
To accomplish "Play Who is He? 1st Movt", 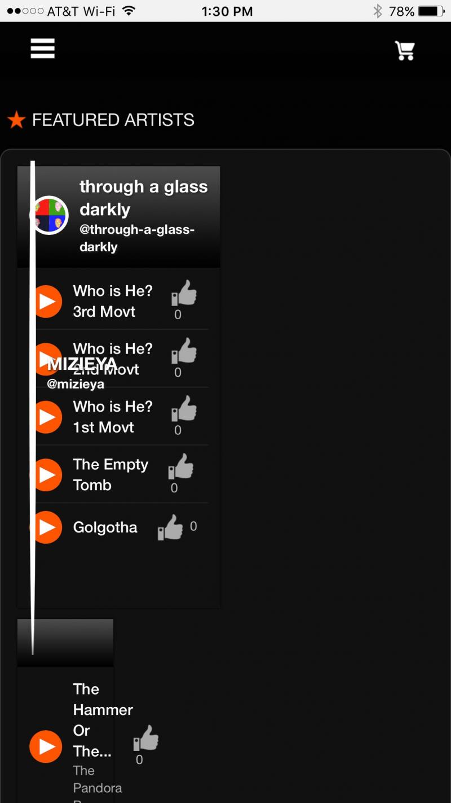I will tap(47, 417).
